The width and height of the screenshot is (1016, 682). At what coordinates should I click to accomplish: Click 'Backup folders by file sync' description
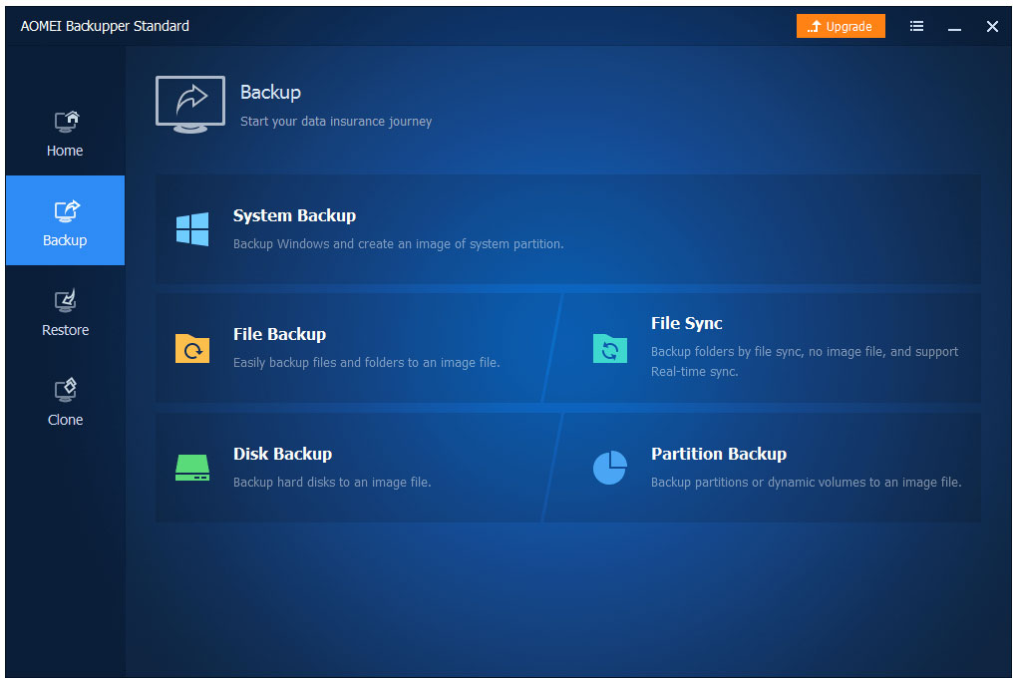pyautogui.click(x=804, y=361)
